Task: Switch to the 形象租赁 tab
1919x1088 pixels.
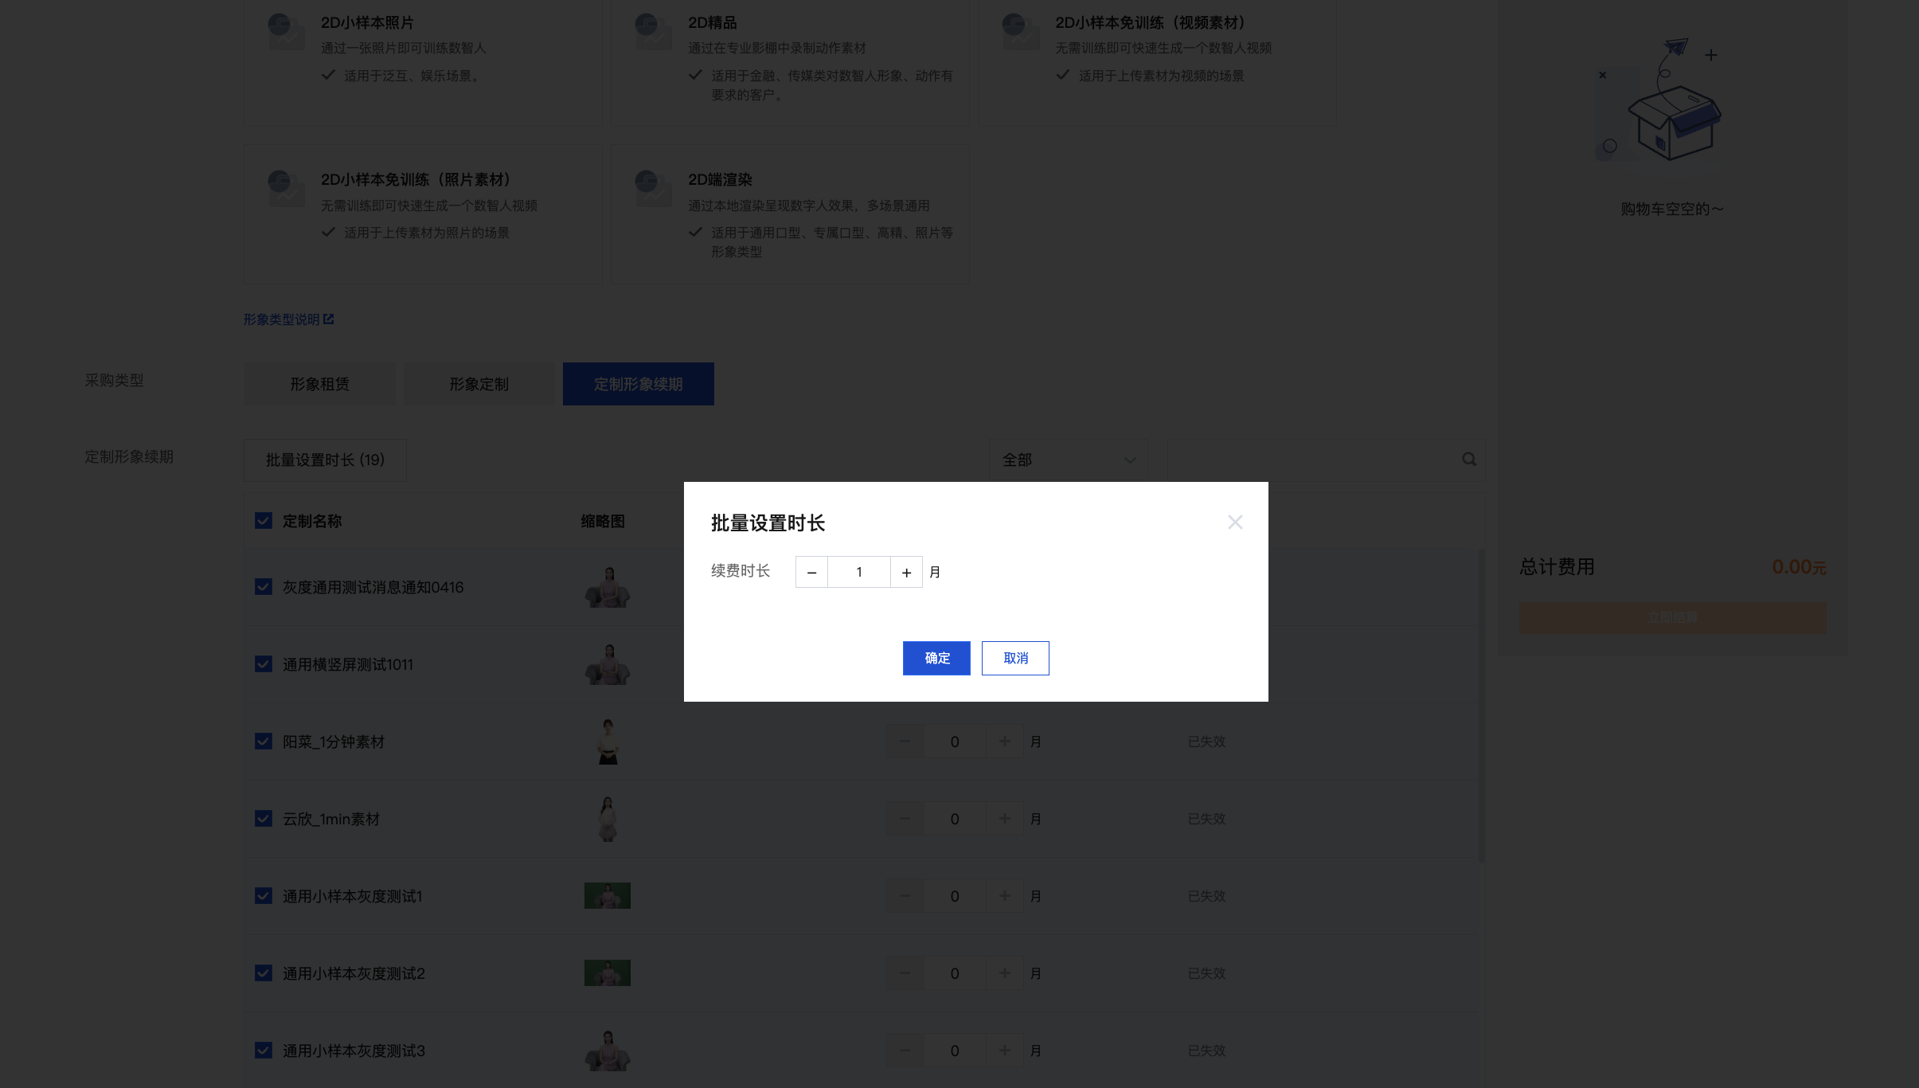Action: pyautogui.click(x=319, y=384)
